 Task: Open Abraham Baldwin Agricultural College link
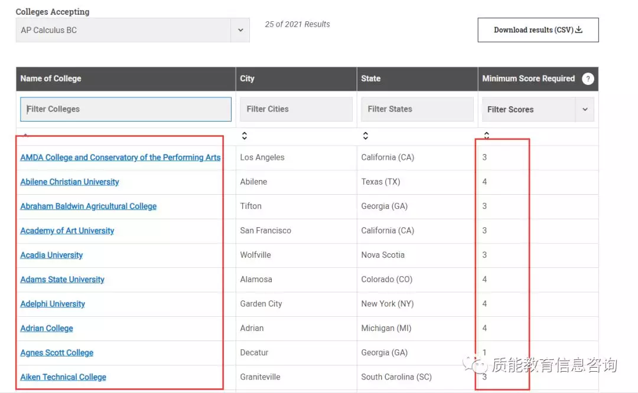(88, 206)
